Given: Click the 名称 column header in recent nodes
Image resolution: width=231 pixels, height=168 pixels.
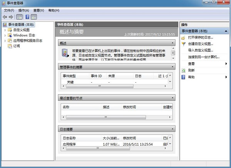Looking at the screenshot, I should click(x=81, y=107).
